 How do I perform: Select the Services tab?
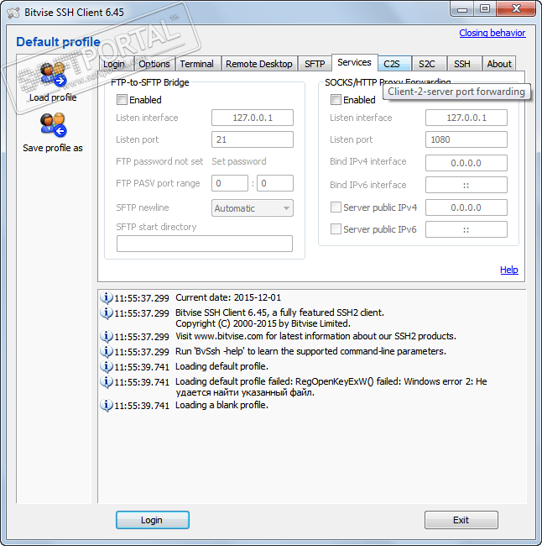click(355, 63)
